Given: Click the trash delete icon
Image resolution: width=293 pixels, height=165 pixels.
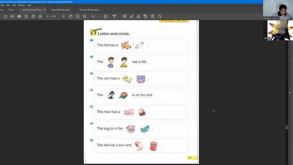Looking at the screenshot, I should pyautogui.click(x=152, y=16).
